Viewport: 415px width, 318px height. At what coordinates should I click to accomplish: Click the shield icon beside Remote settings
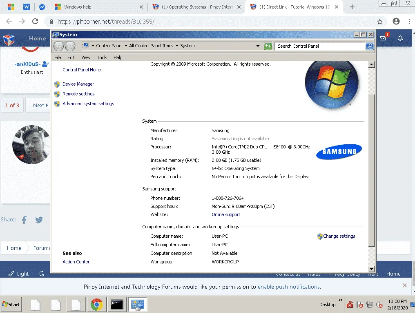pos(57,94)
